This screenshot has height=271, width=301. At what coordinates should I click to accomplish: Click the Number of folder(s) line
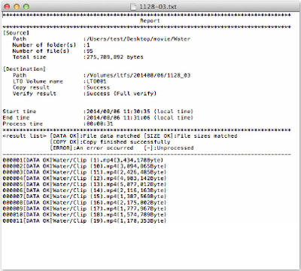[51, 45]
